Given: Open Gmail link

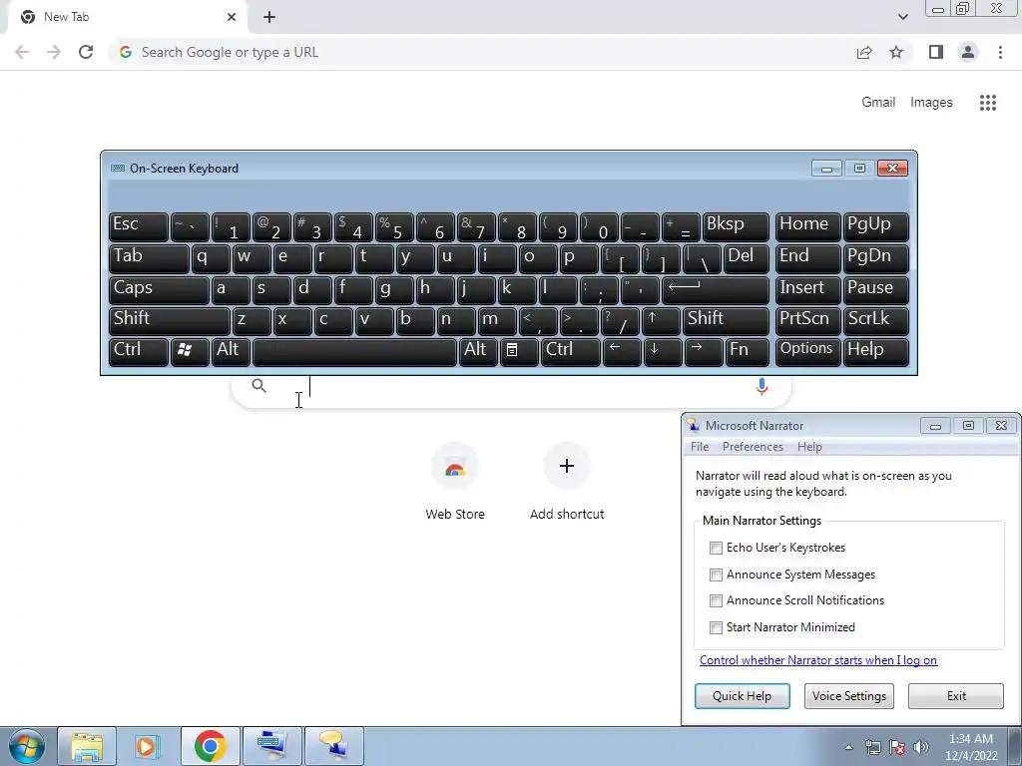Looking at the screenshot, I should pyautogui.click(x=878, y=103).
